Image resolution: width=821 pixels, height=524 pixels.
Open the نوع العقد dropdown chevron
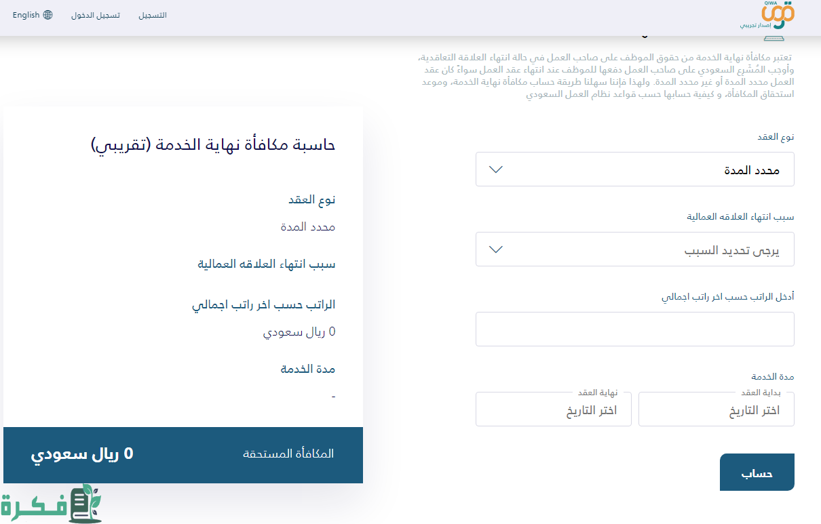pos(495,169)
